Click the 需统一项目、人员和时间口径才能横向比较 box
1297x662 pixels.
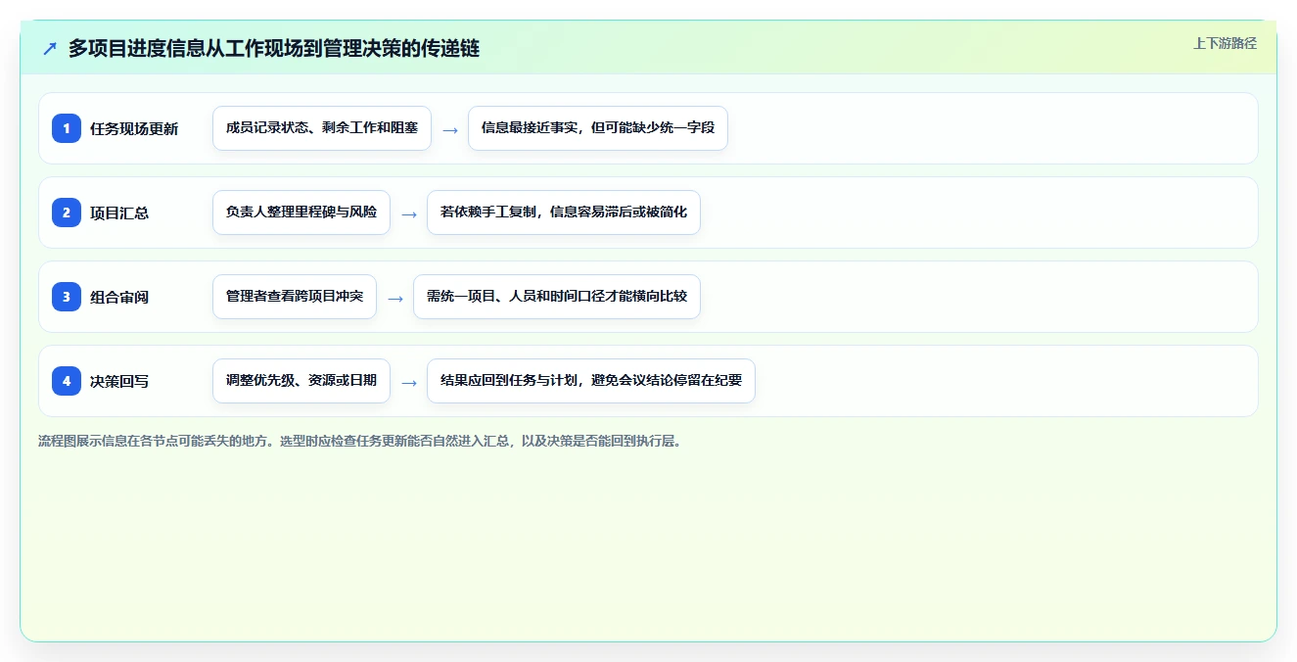click(x=557, y=297)
